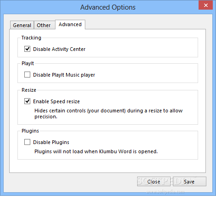The image size is (216, 200).
Task: Click the Plugins group heading
Action: (30, 131)
